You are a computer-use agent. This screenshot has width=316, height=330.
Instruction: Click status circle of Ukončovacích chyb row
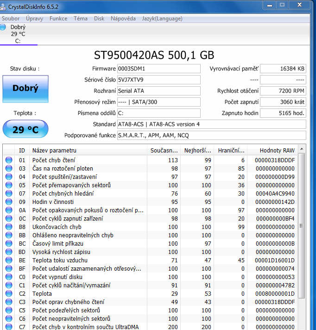[x=9, y=227]
